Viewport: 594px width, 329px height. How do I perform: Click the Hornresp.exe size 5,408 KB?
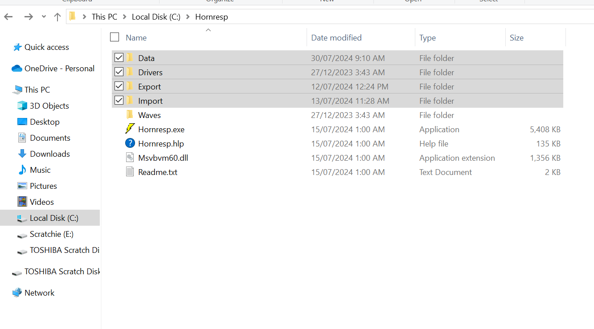[545, 130]
